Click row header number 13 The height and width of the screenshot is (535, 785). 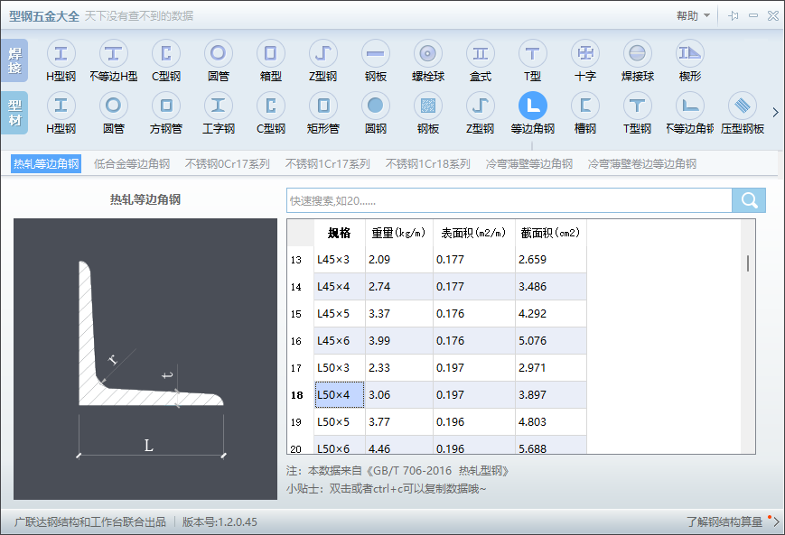pyautogui.click(x=301, y=260)
